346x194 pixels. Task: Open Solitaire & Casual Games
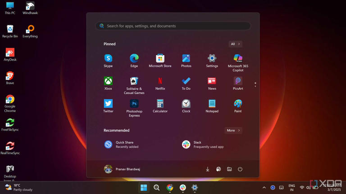[134, 86]
